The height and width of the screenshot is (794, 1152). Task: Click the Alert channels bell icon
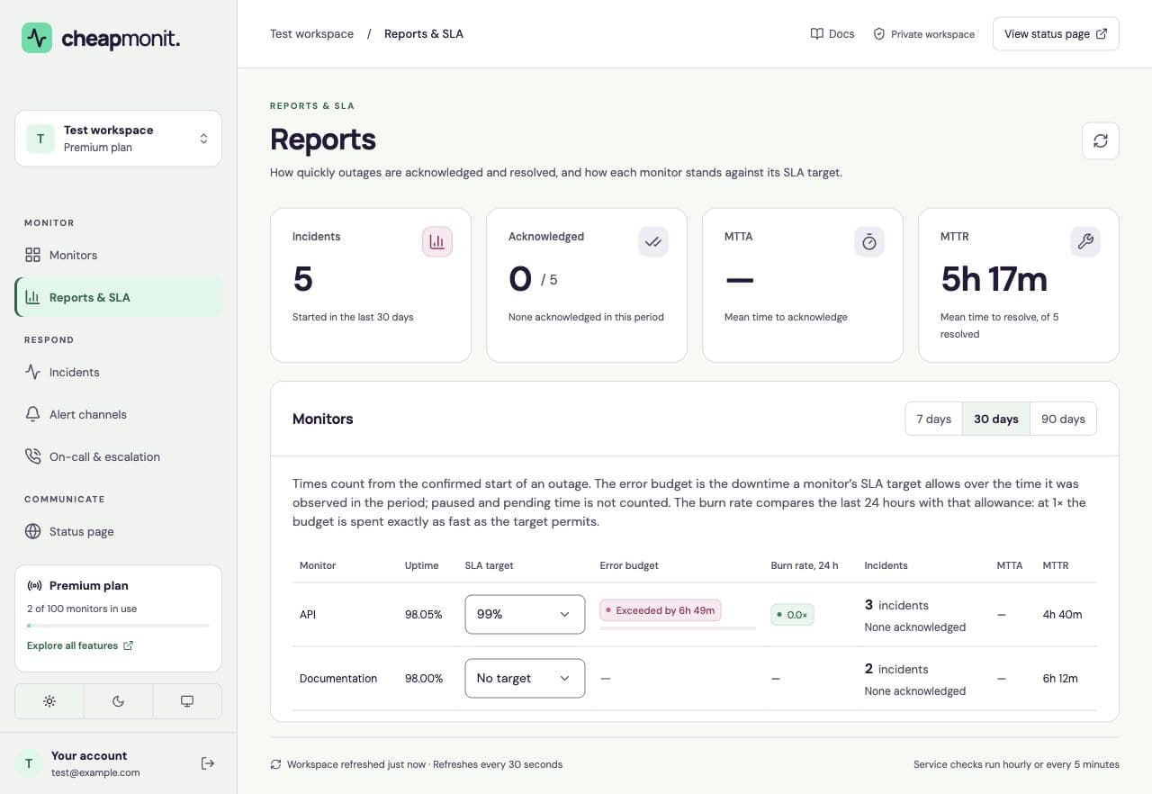(x=33, y=414)
